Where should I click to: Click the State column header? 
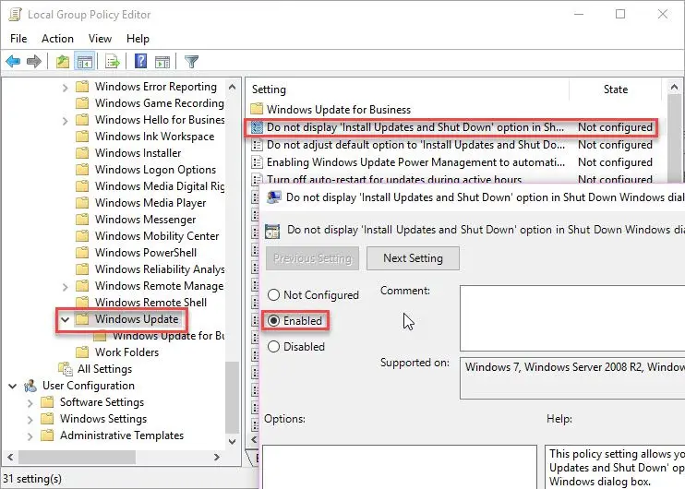pos(616,89)
